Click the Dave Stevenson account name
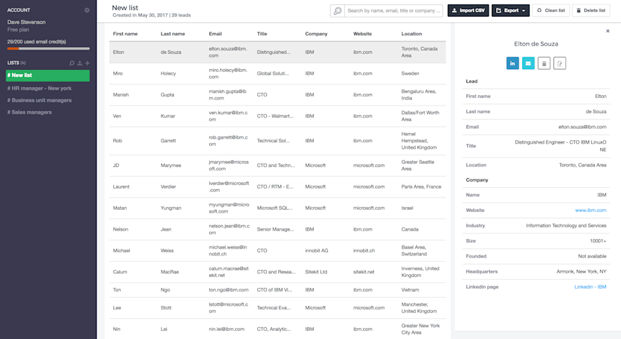 tap(26, 22)
